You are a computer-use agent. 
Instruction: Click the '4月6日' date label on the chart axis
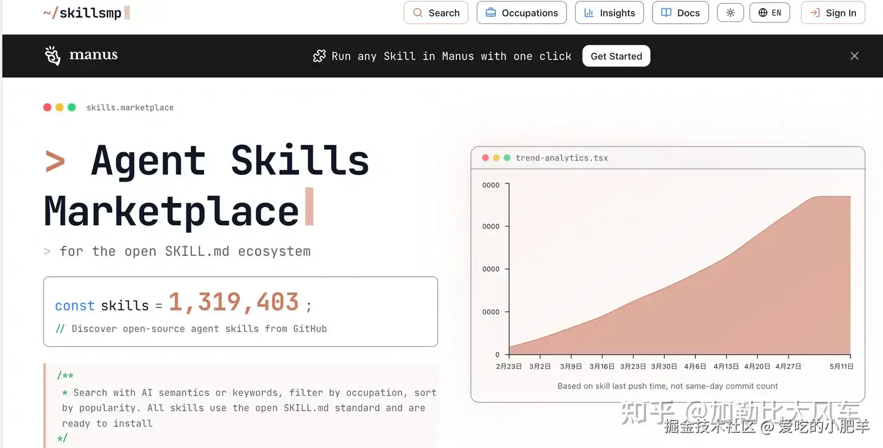pyautogui.click(x=695, y=366)
